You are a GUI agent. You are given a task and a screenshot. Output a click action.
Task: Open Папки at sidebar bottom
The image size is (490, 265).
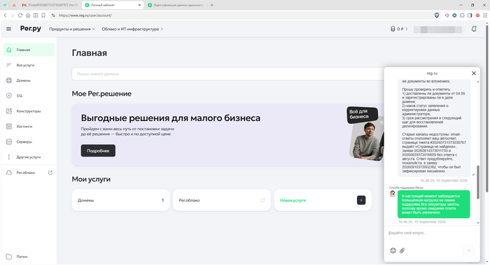29,257
